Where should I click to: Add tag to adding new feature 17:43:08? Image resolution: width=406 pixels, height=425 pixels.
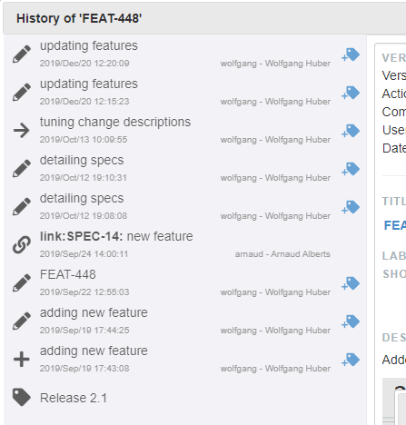351,360
